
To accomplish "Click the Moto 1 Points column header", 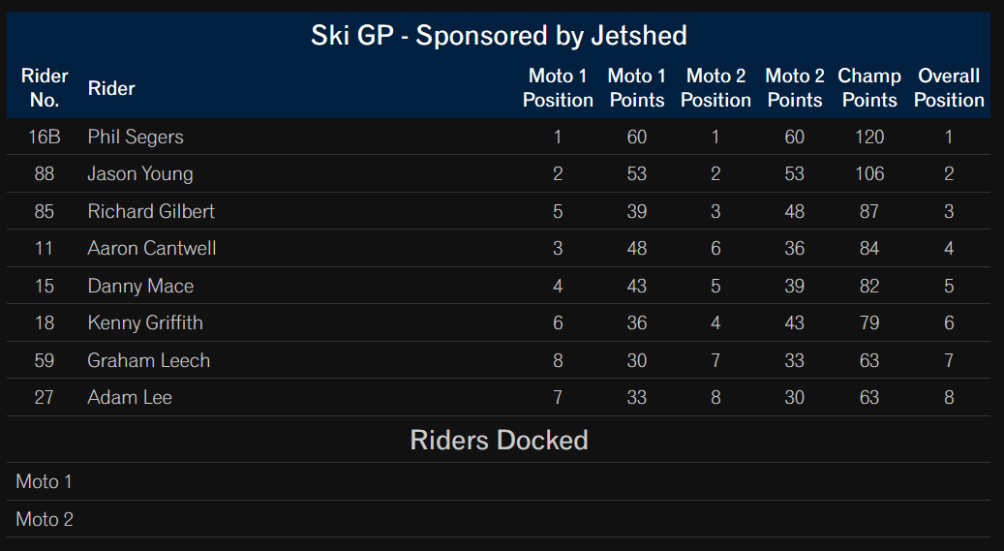I will pyautogui.click(x=636, y=88).
